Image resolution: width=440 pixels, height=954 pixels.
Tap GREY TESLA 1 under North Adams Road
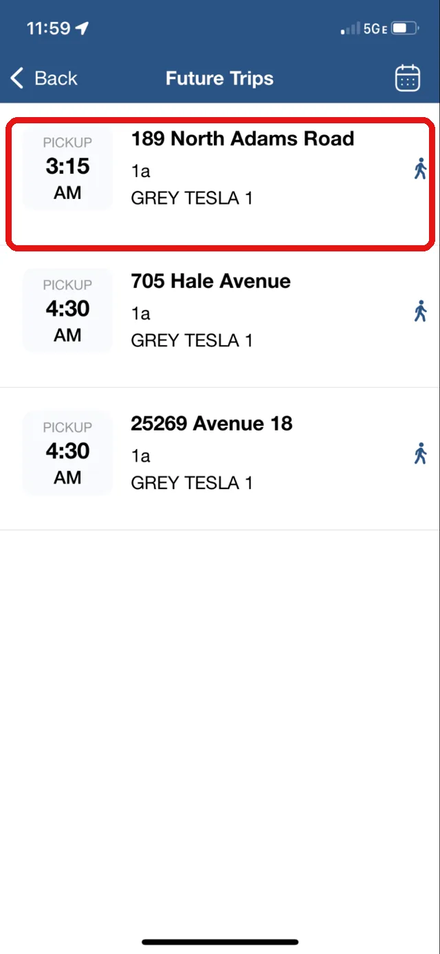coord(192,198)
